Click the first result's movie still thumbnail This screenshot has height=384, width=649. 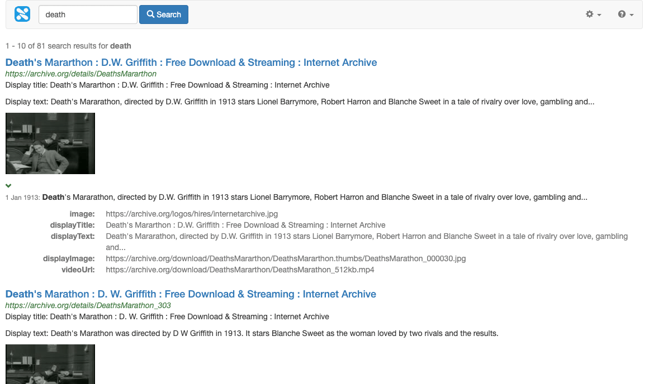[x=50, y=143]
